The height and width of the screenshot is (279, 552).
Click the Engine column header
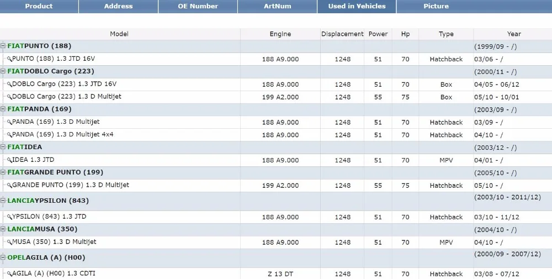(x=280, y=34)
